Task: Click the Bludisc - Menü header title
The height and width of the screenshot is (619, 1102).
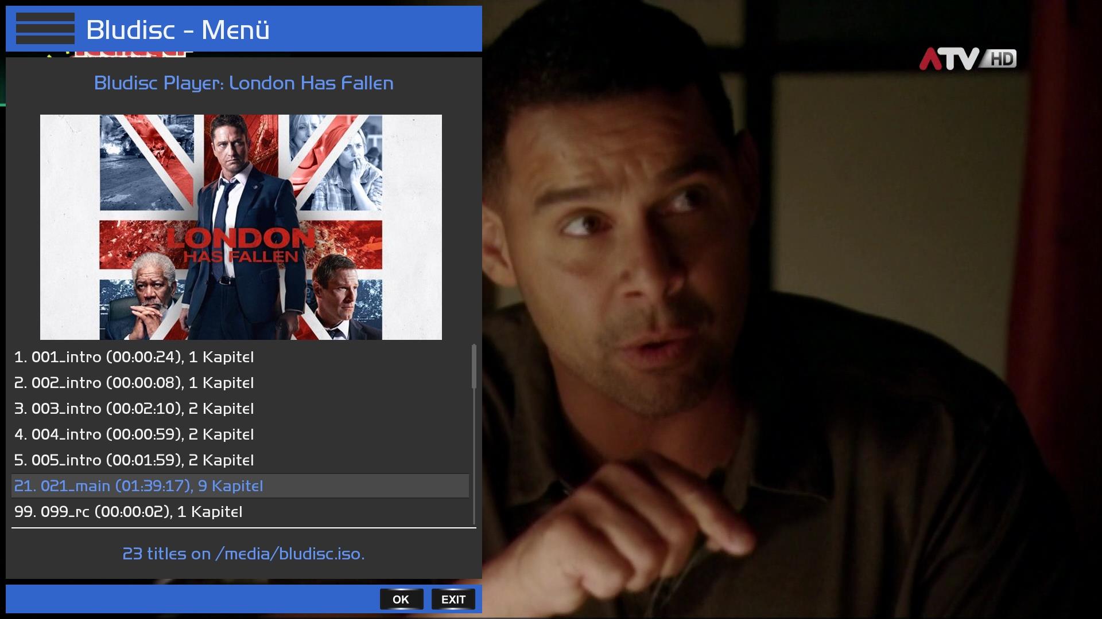Action: (x=177, y=30)
